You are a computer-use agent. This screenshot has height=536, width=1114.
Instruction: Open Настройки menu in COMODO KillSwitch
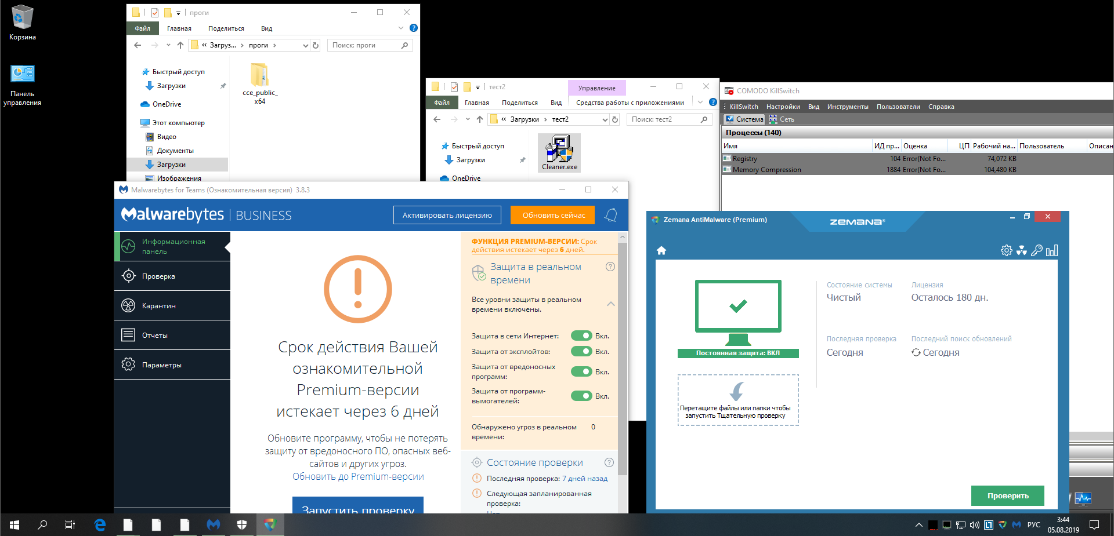point(783,107)
